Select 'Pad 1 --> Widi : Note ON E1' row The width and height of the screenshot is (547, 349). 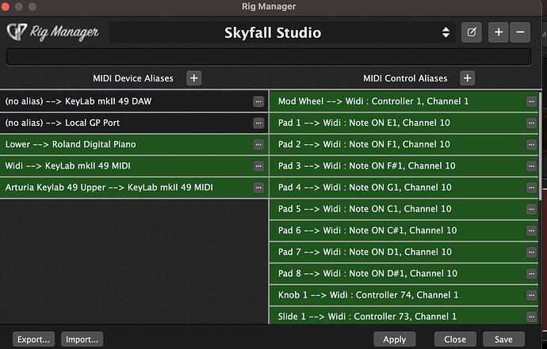pyautogui.click(x=404, y=123)
